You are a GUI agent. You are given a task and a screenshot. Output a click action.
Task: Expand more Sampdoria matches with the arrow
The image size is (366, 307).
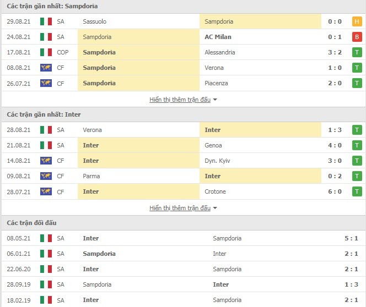tap(215, 100)
